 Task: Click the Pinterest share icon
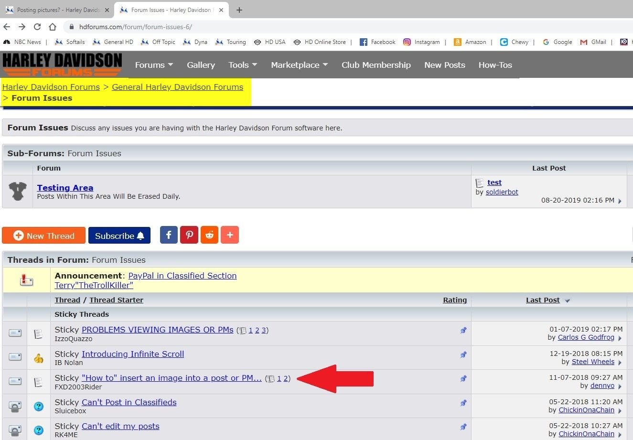pos(189,235)
